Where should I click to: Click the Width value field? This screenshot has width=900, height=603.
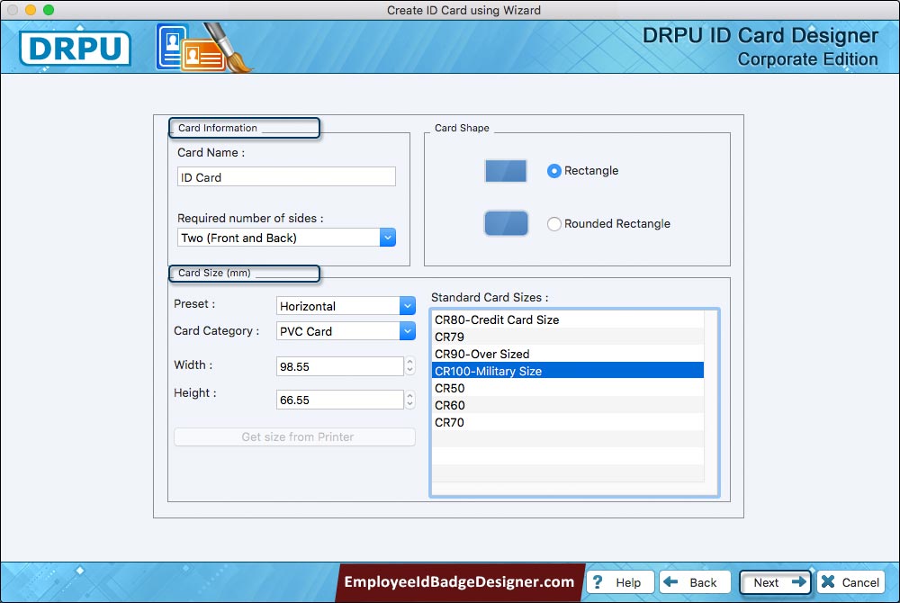340,366
